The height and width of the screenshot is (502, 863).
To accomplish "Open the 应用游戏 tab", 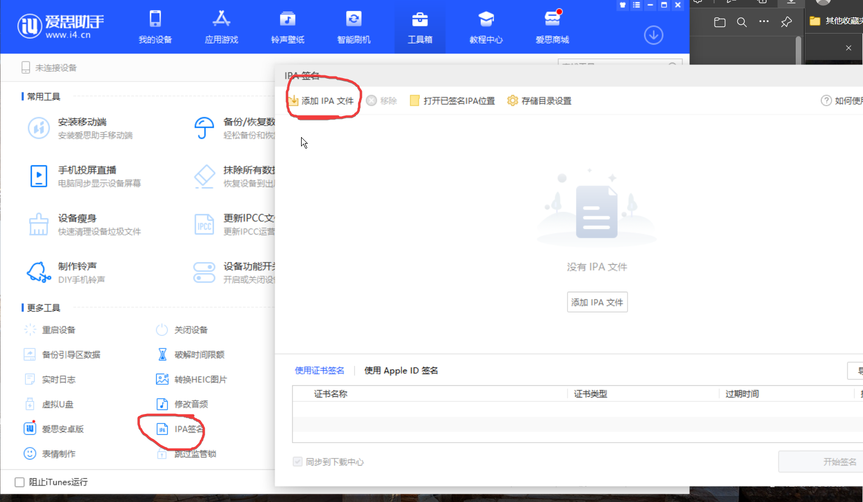I will 221,27.
